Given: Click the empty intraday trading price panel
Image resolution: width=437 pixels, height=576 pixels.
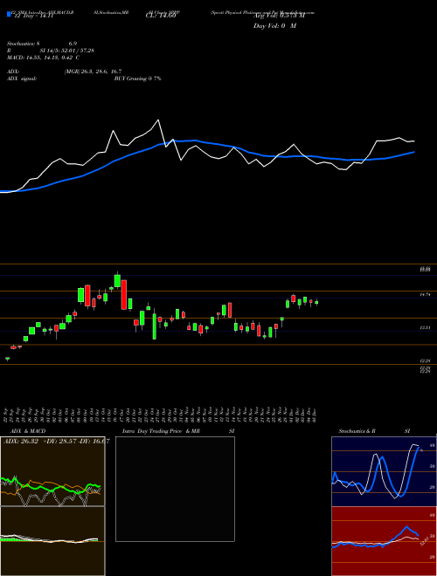Looking at the screenshot, I should [x=175, y=489].
